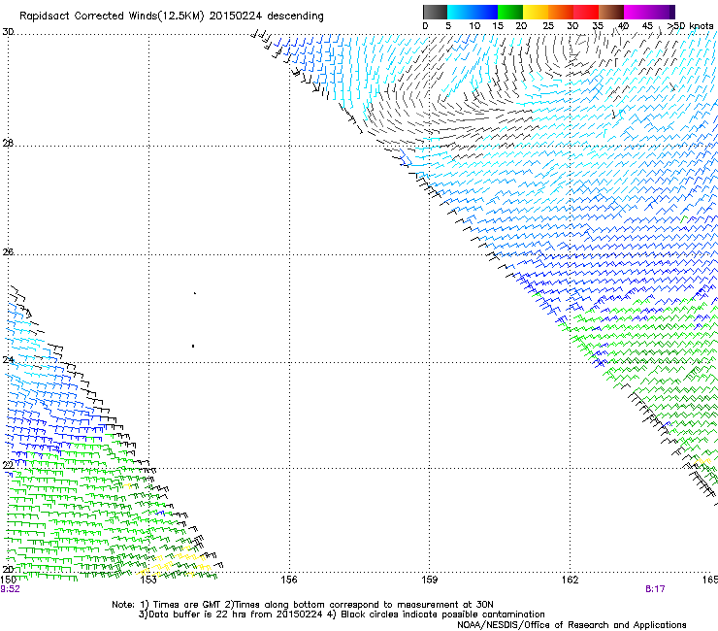The width and height of the screenshot is (718, 631).
Task: Click the red 30-35 knots legend segment
Action: pyautogui.click(x=586, y=12)
